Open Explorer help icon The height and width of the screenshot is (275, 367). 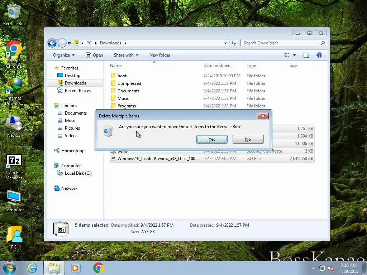319,55
